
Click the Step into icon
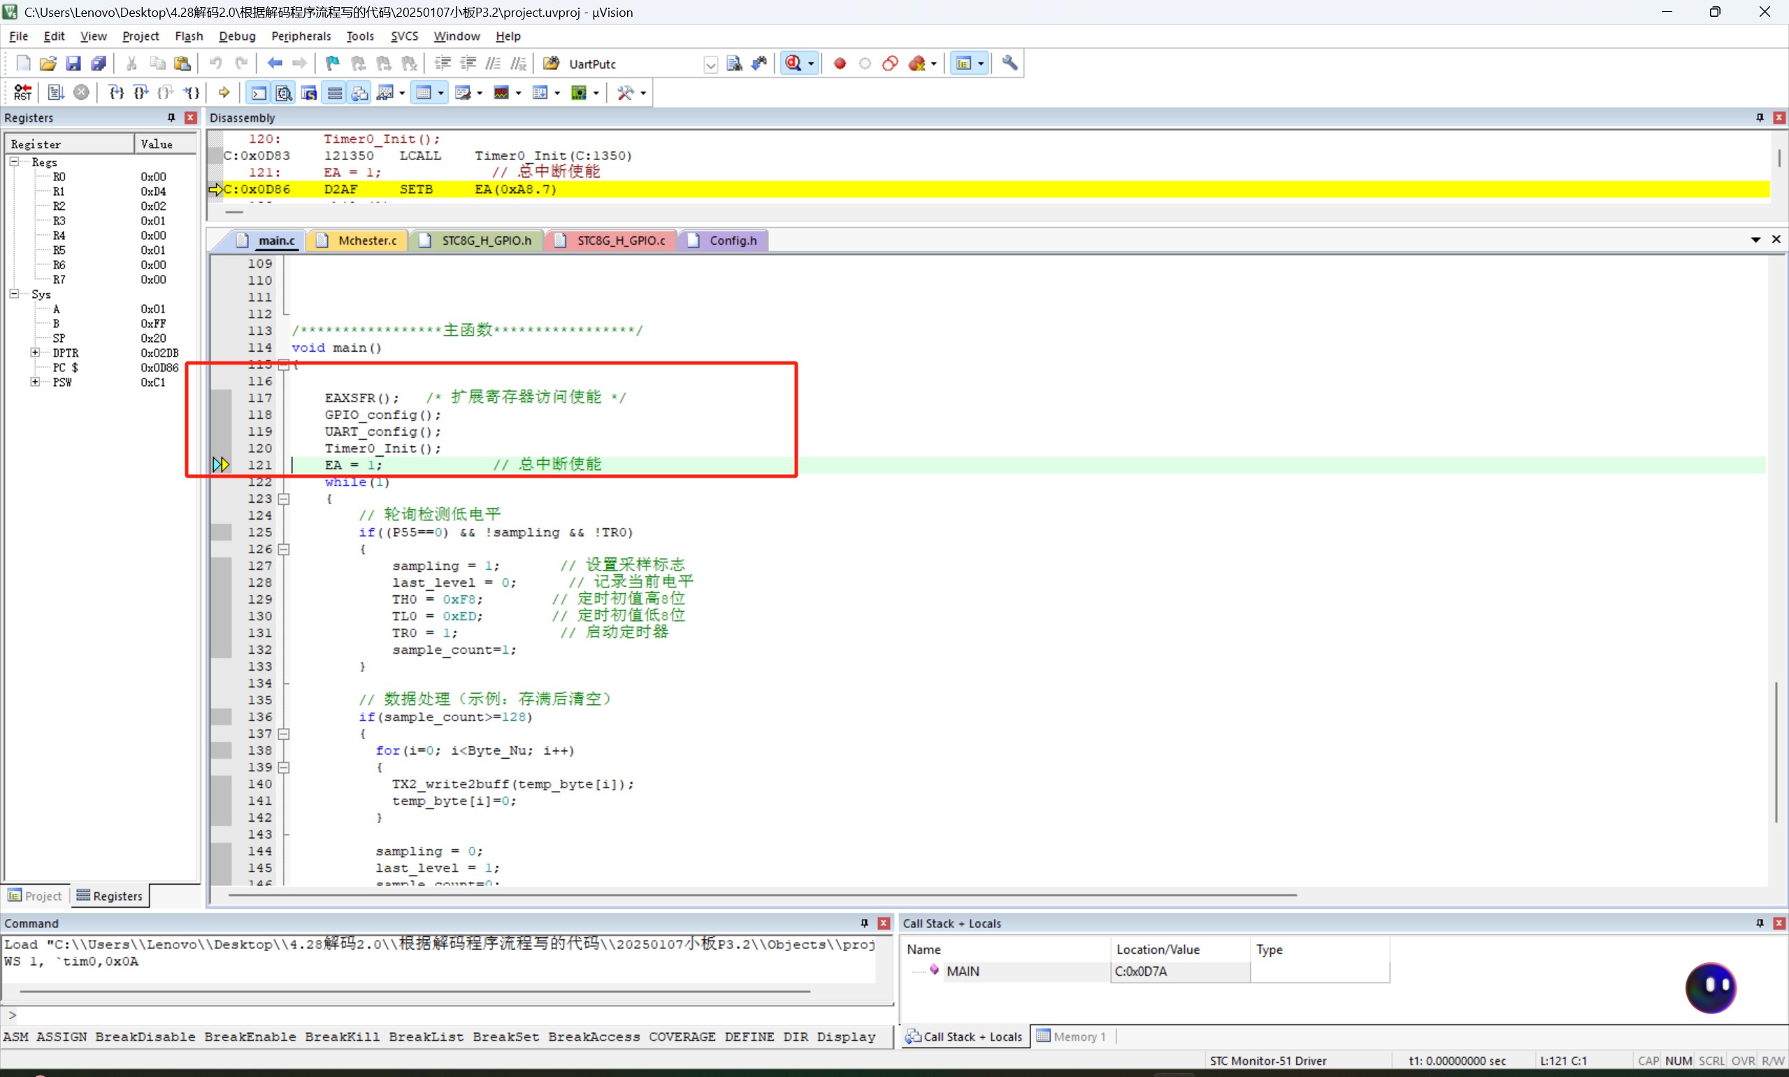116,92
